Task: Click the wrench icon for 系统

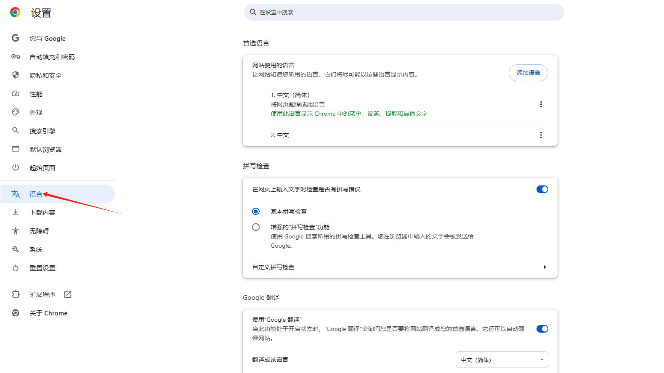Action: [16, 249]
